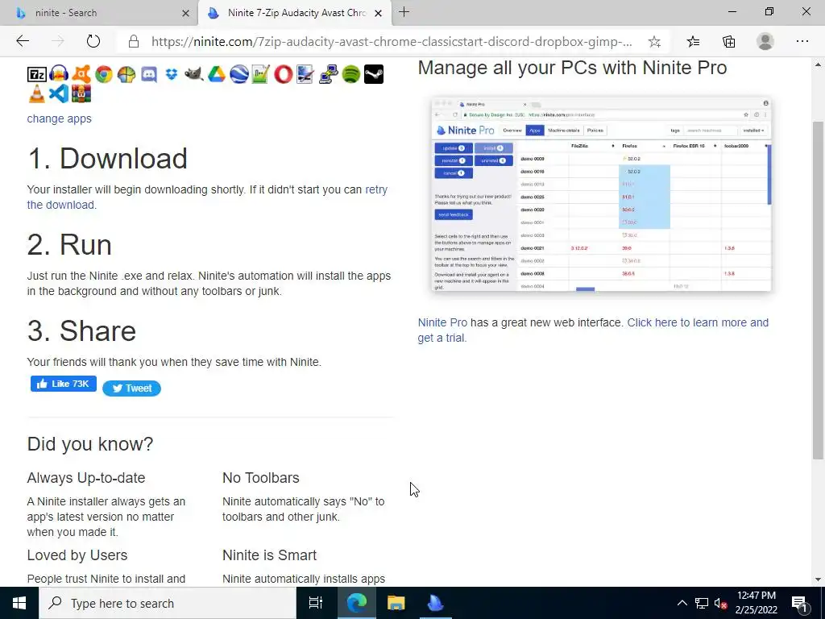
Task: Click the red Opera icon
Action: point(283,74)
